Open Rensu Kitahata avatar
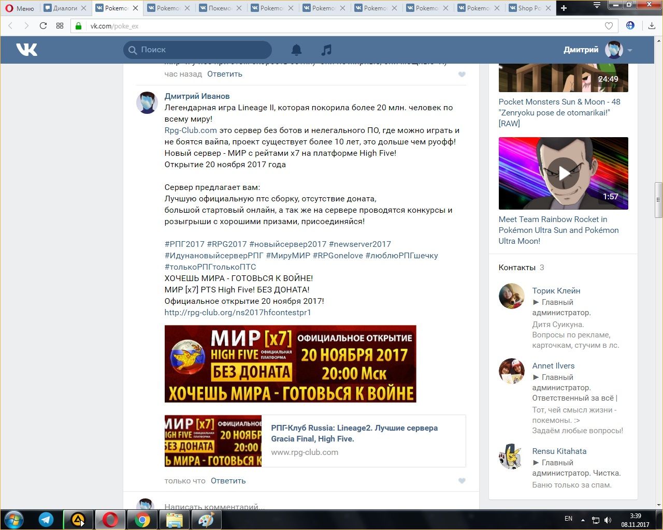This screenshot has height=530, width=663. (x=512, y=457)
